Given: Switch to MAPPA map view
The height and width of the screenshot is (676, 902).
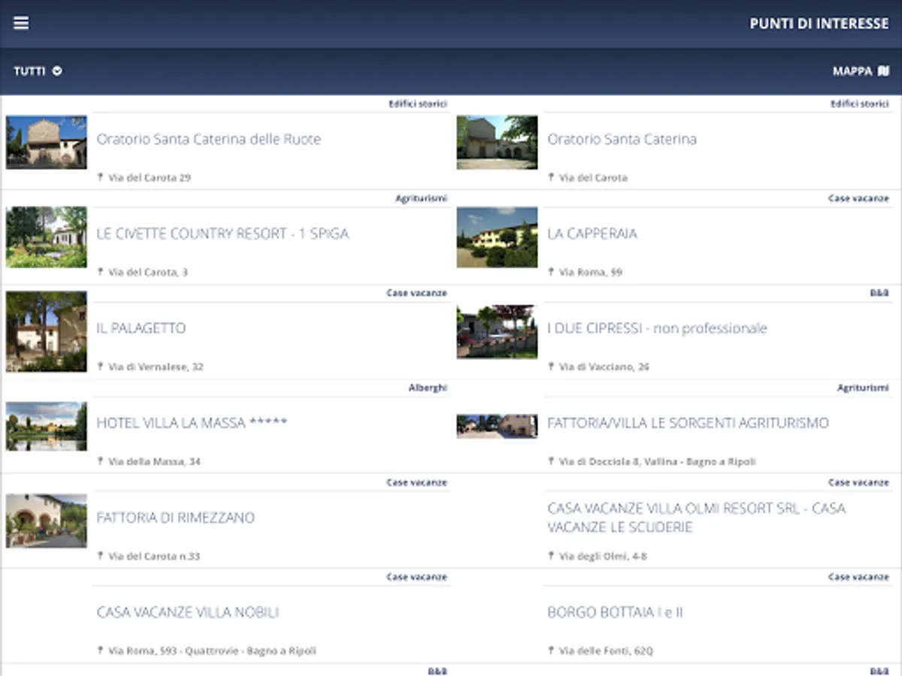Looking at the screenshot, I should (x=861, y=71).
